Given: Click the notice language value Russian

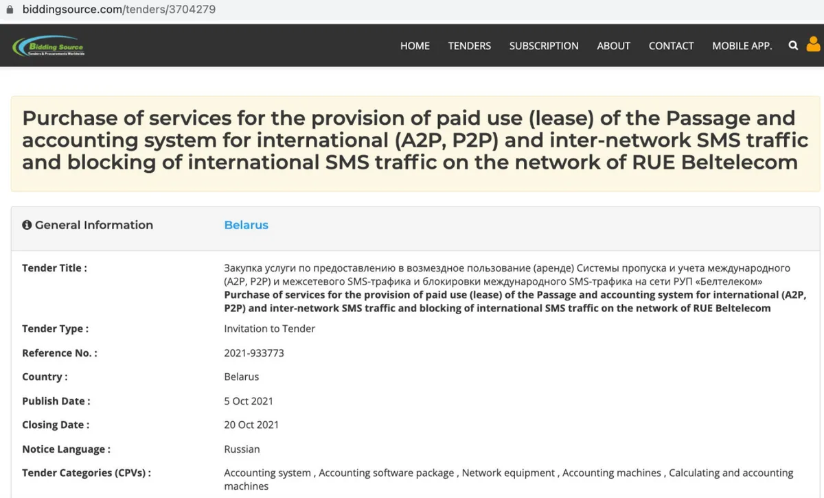Looking at the screenshot, I should (242, 449).
